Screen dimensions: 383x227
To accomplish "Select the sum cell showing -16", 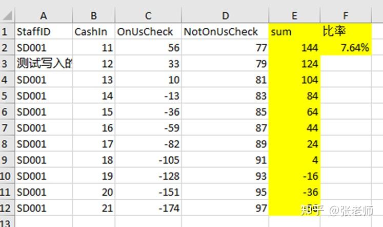I will coord(294,176).
